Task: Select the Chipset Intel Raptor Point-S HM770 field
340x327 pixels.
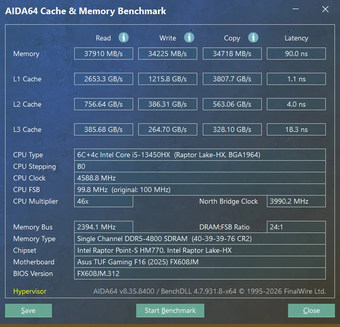Action: (x=200, y=250)
